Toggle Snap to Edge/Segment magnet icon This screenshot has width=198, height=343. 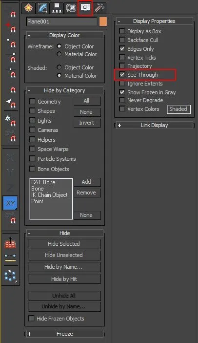(x=13, y=90)
